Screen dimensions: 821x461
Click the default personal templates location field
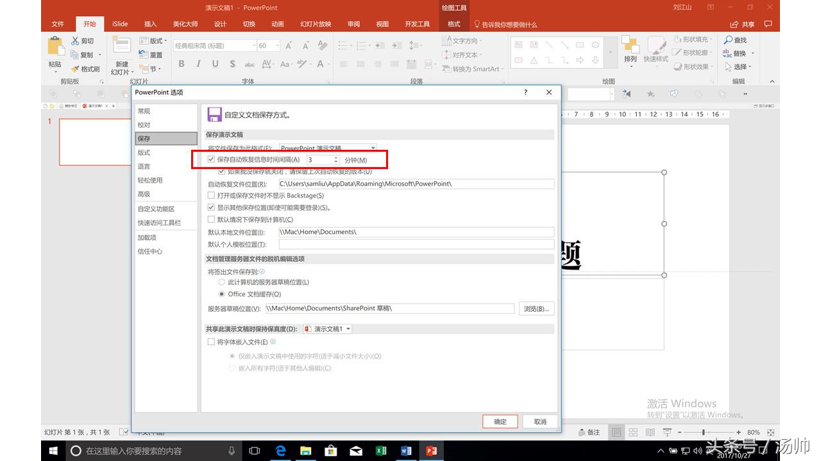point(416,244)
